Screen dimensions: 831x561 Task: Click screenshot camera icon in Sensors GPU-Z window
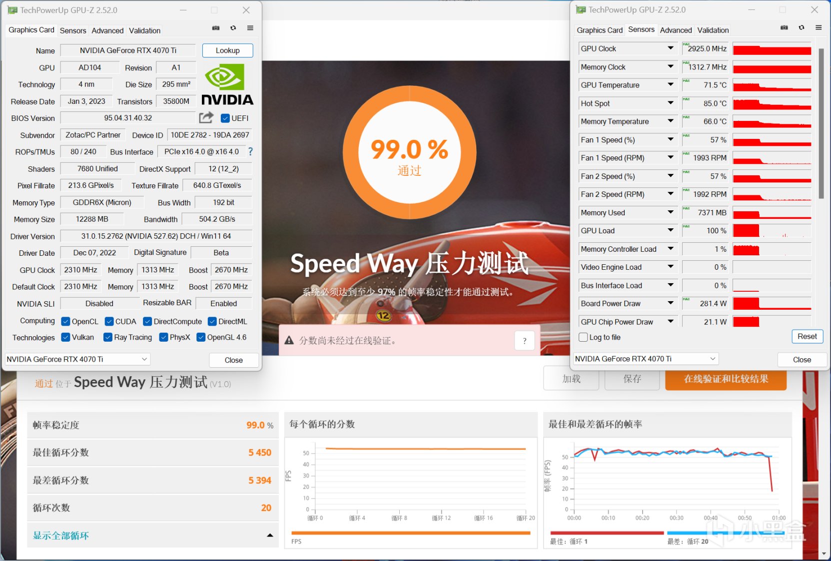[785, 27]
